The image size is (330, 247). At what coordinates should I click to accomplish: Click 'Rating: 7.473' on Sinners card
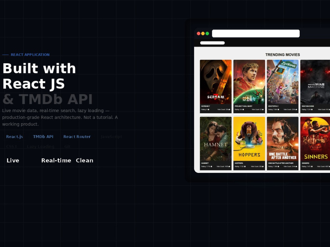[x=306, y=166]
